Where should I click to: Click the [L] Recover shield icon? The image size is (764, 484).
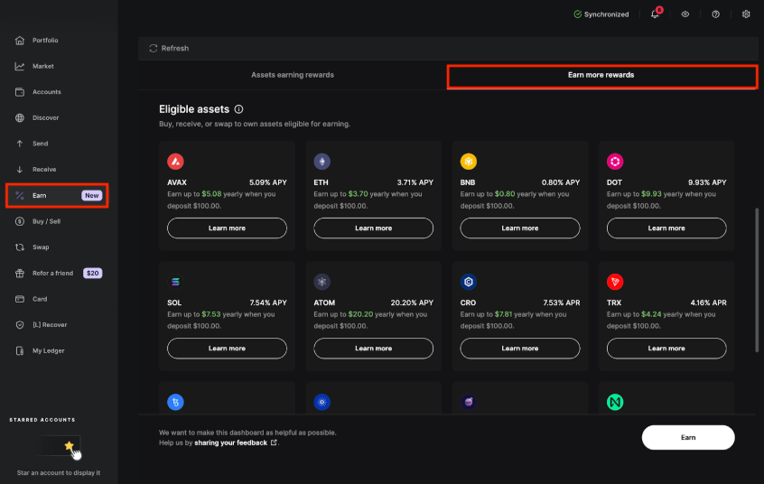(x=20, y=324)
